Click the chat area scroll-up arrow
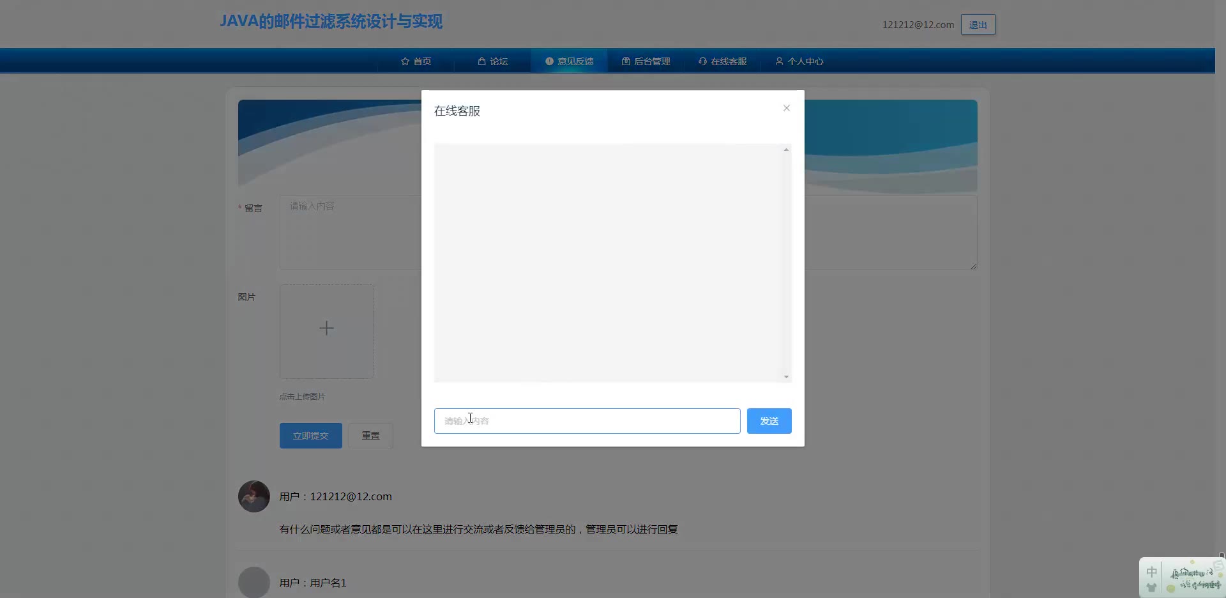This screenshot has height=598, width=1226. 787,149
